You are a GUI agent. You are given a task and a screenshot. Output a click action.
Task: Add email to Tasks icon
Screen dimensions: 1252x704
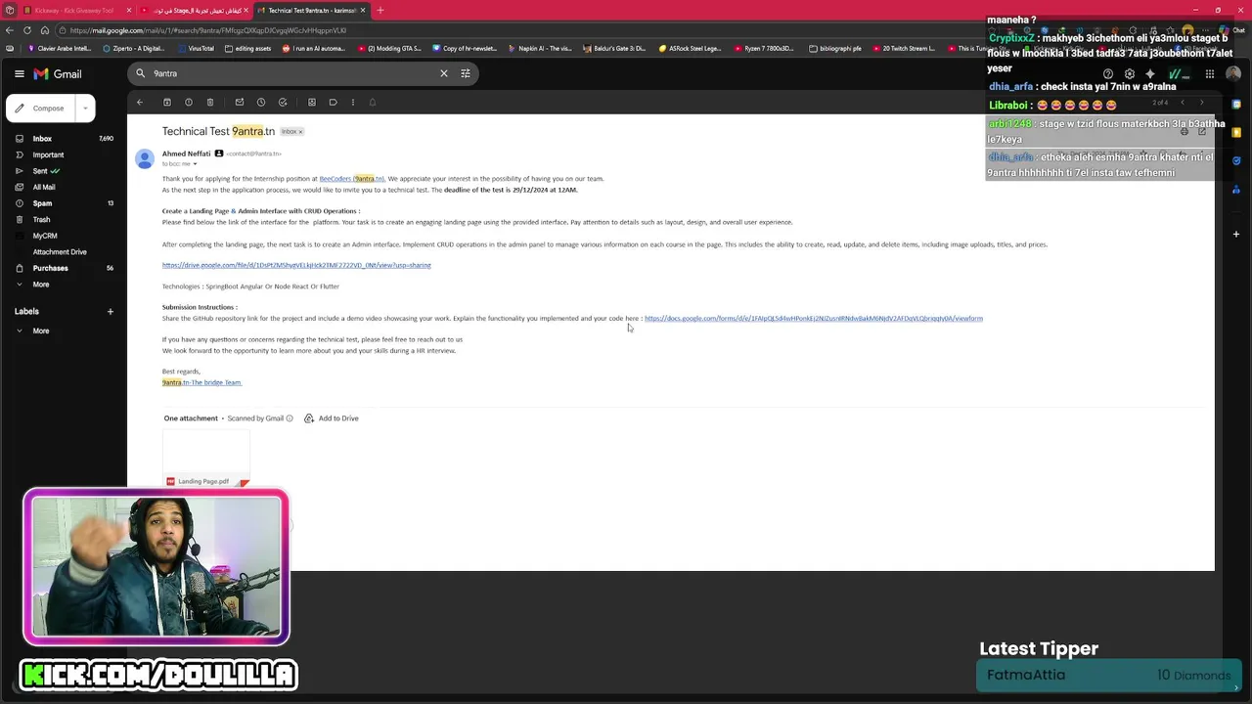(283, 102)
